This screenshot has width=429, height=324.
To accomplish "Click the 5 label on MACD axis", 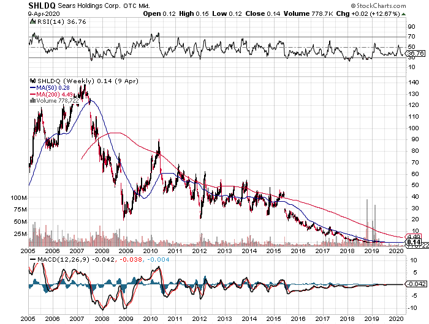I will 416,273.
